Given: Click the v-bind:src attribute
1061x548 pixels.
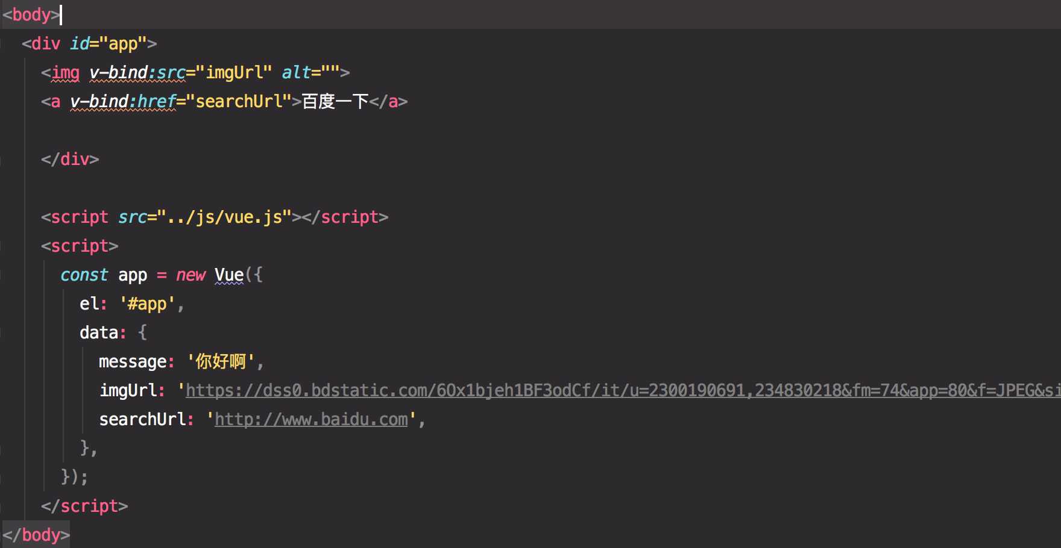Looking at the screenshot, I should coord(137,72).
